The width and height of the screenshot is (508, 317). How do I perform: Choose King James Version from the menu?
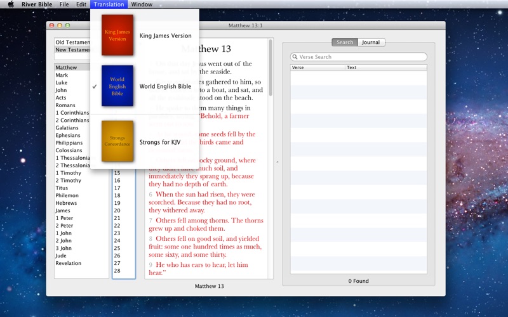(165, 36)
